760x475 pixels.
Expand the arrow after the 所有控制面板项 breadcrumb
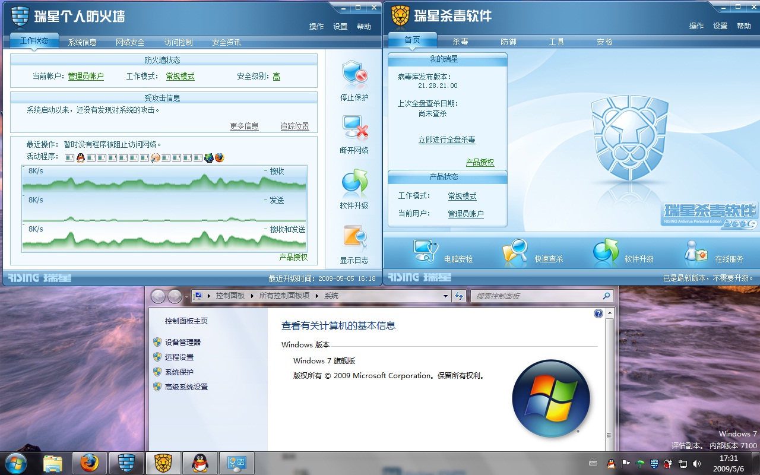pos(317,296)
